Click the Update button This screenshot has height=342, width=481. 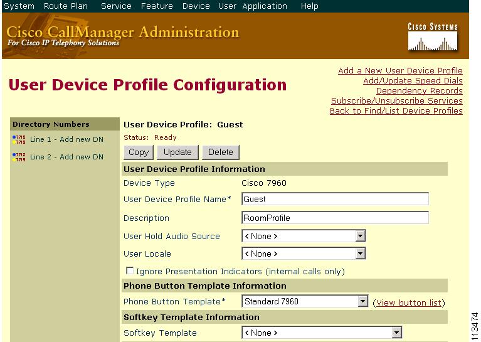click(177, 152)
